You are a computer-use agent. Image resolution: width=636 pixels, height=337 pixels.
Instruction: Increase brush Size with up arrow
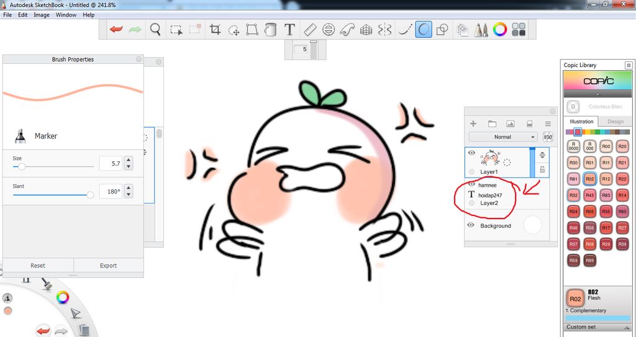click(x=129, y=160)
